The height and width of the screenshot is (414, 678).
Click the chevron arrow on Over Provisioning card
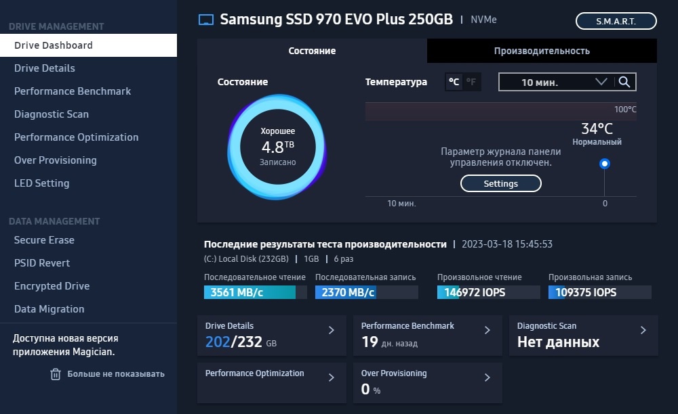point(487,377)
